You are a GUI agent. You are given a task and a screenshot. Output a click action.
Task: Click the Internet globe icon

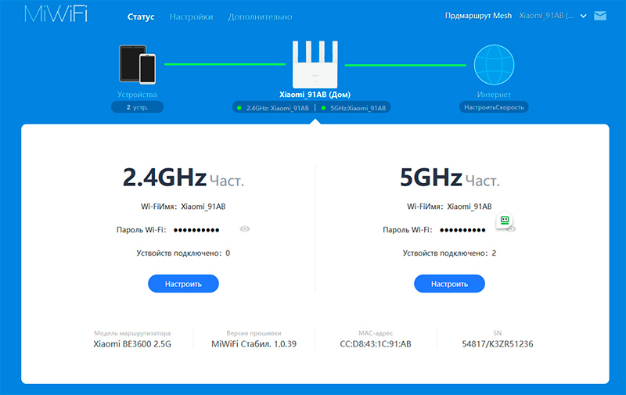point(494,64)
